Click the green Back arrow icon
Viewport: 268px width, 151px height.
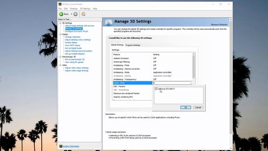(61, 14)
